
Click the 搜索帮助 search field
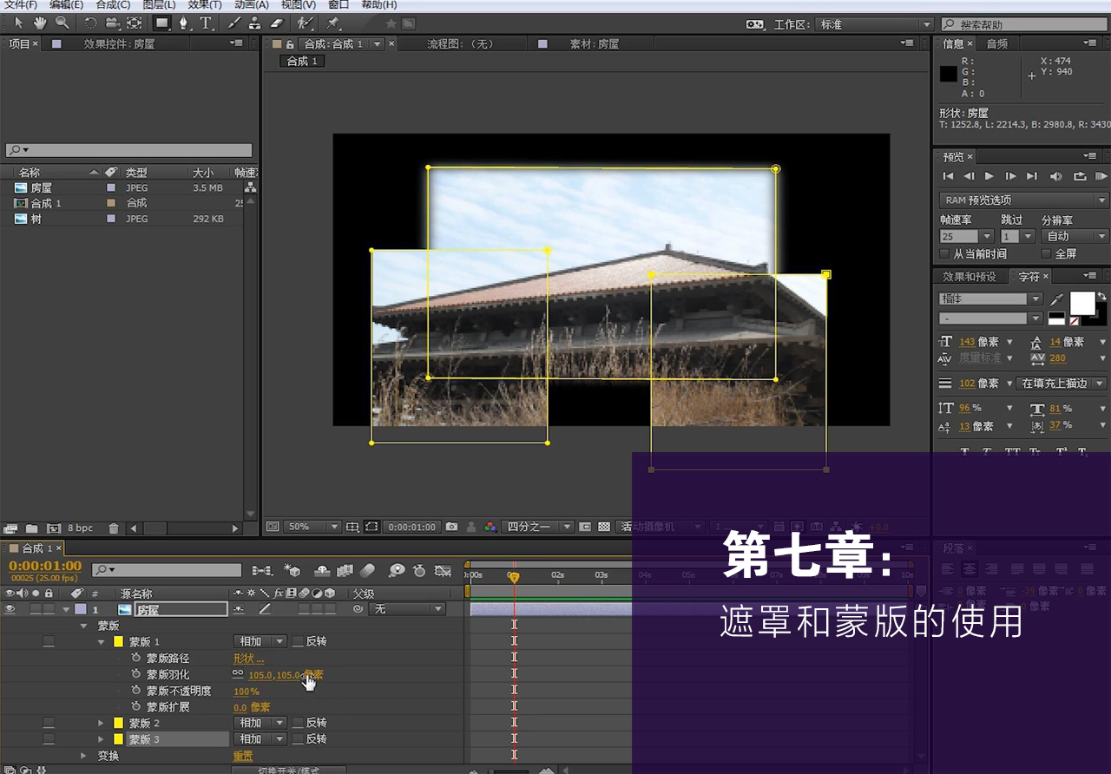coord(1024,24)
